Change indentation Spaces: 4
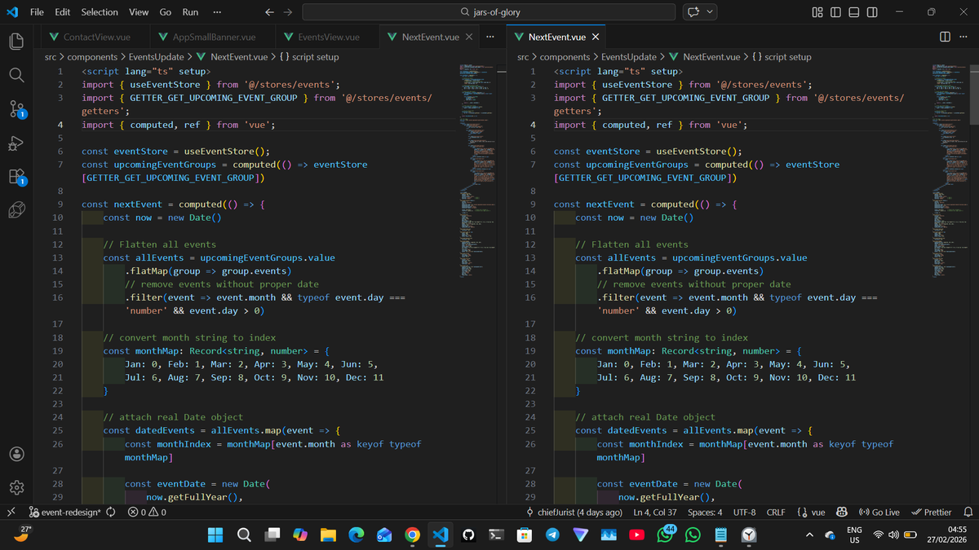Viewport: 979px width, 550px height. (705, 513)
